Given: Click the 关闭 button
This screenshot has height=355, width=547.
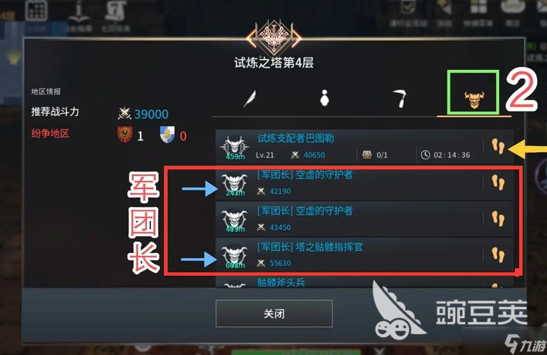Looking at the screenshot, I should click(x=274, y=313).
